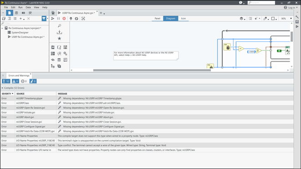Click the wrench configuration pane icon at right
Viewport: 301px width, 169px height.
point(297,17)
